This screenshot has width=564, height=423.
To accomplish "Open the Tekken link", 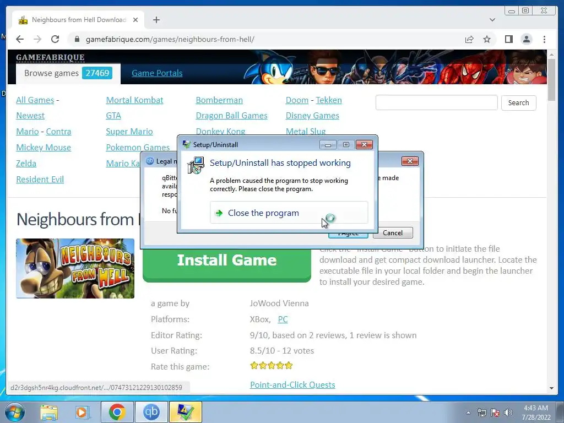I will (x=329, y=100).
